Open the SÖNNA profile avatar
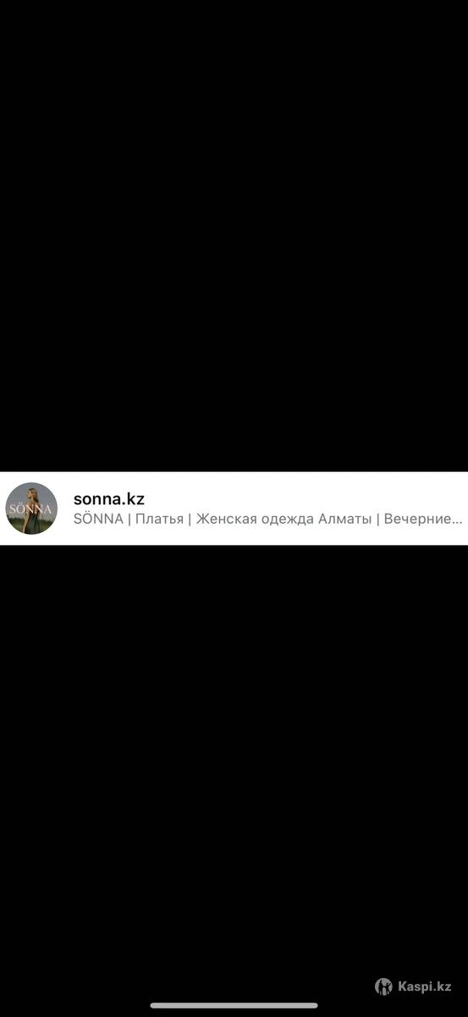 click(31, 508)
